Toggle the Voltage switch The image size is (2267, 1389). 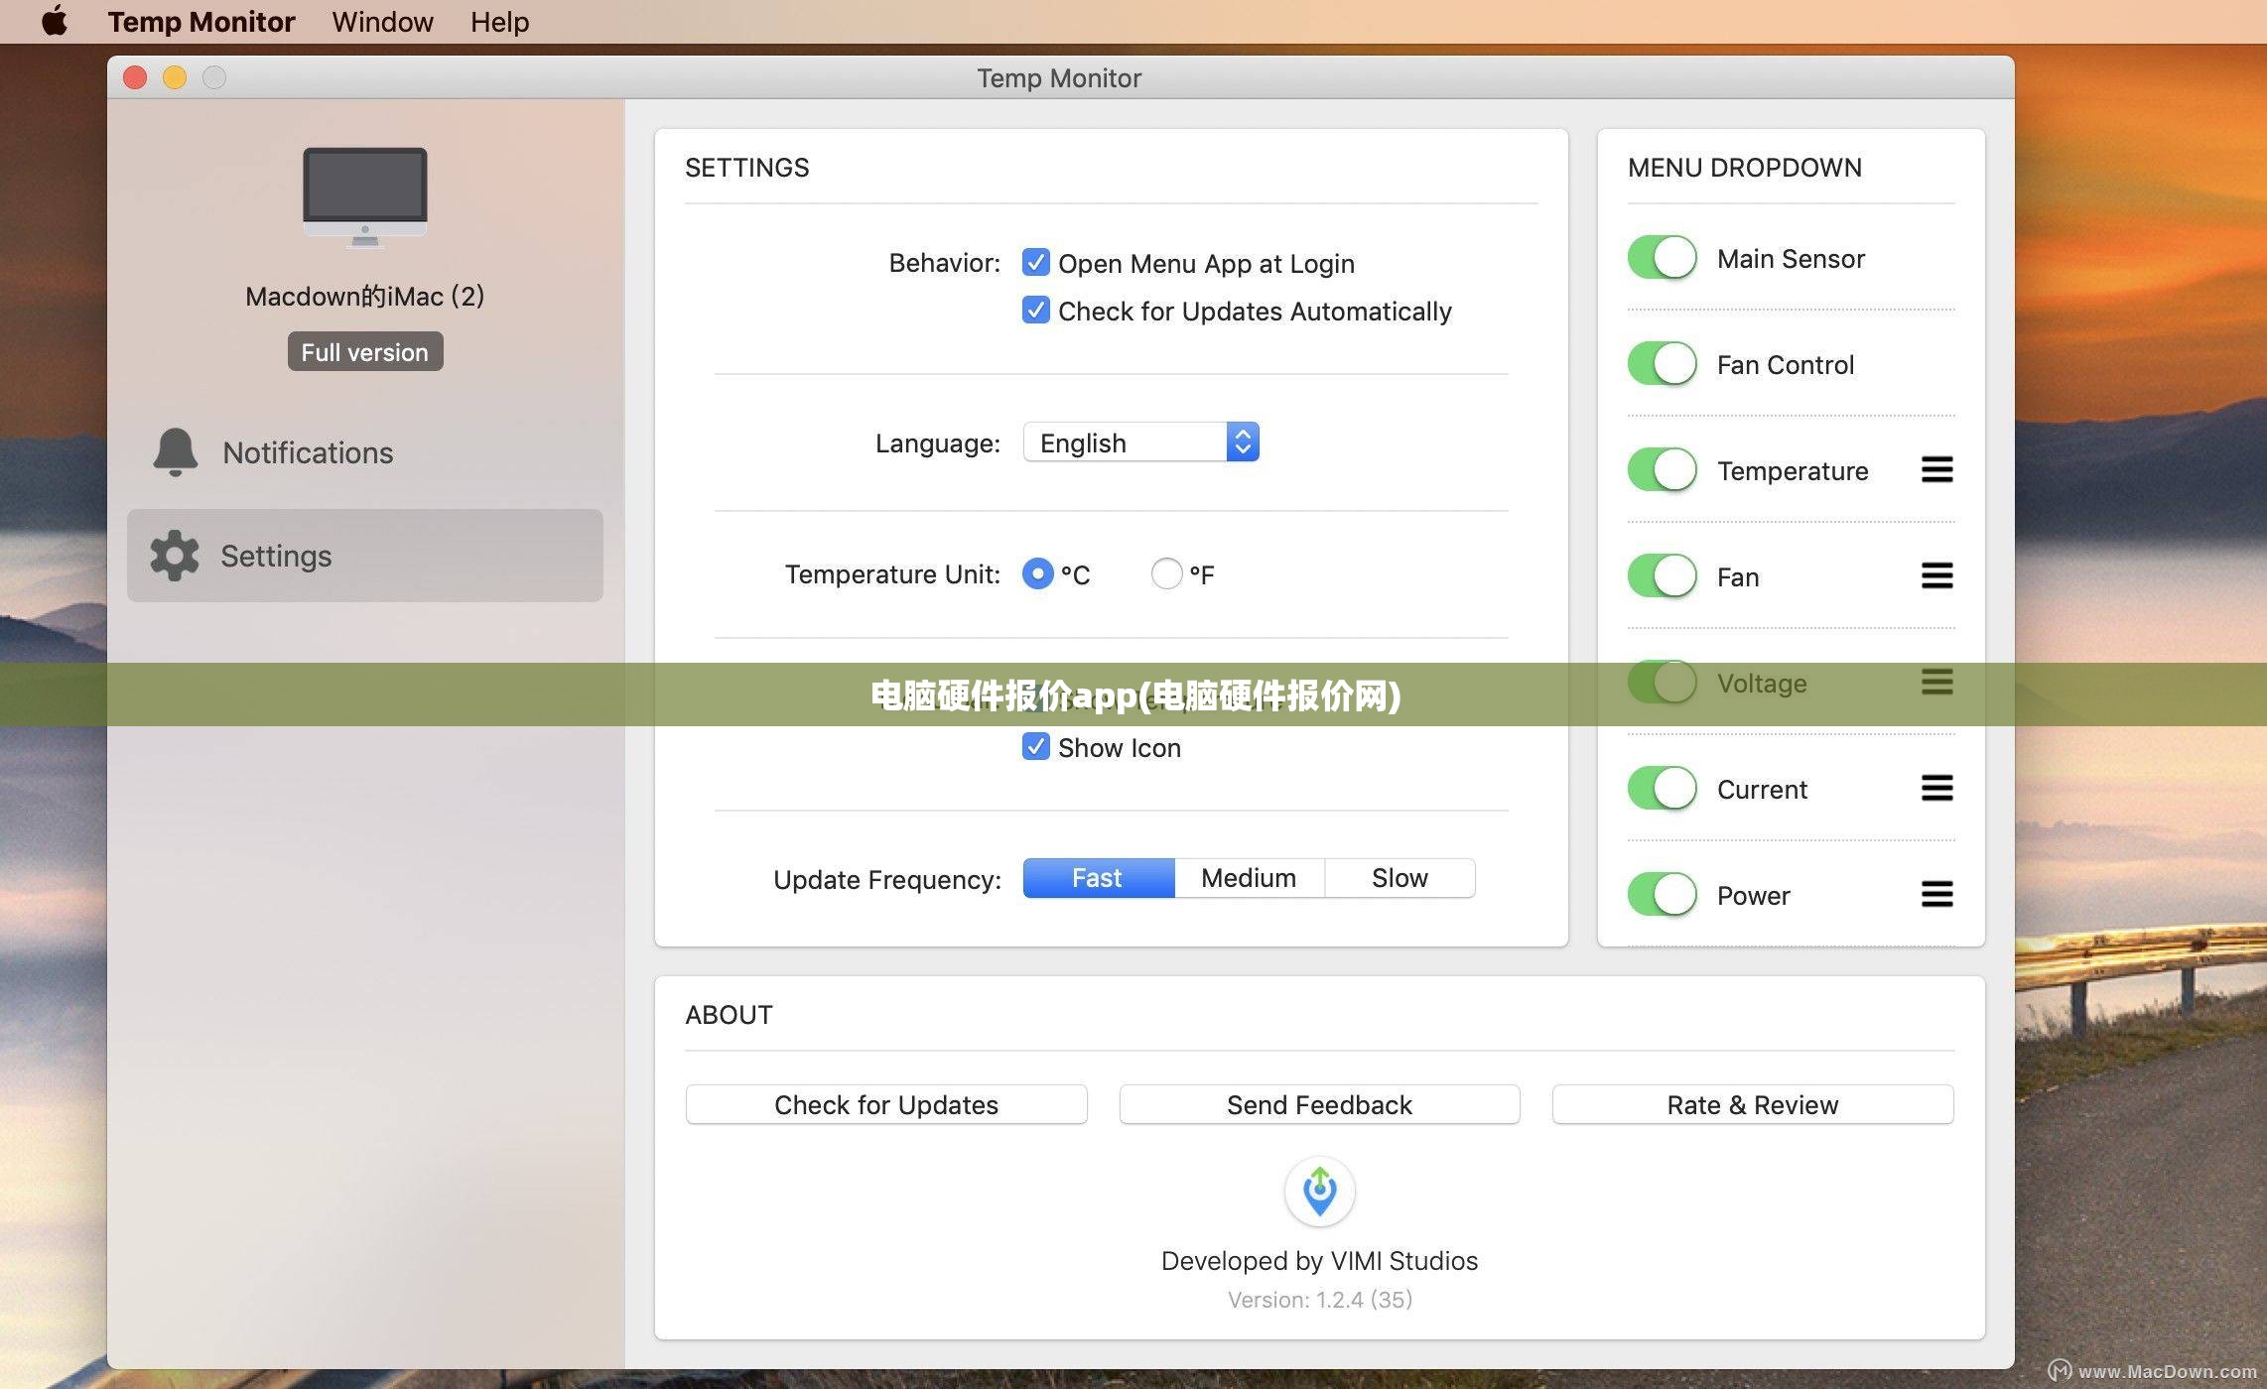1663,683
